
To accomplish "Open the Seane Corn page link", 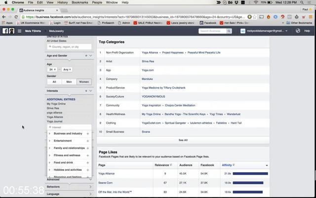I will point(105,183).
